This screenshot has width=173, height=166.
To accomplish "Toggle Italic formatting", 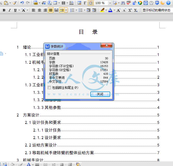I will [10, 10].
